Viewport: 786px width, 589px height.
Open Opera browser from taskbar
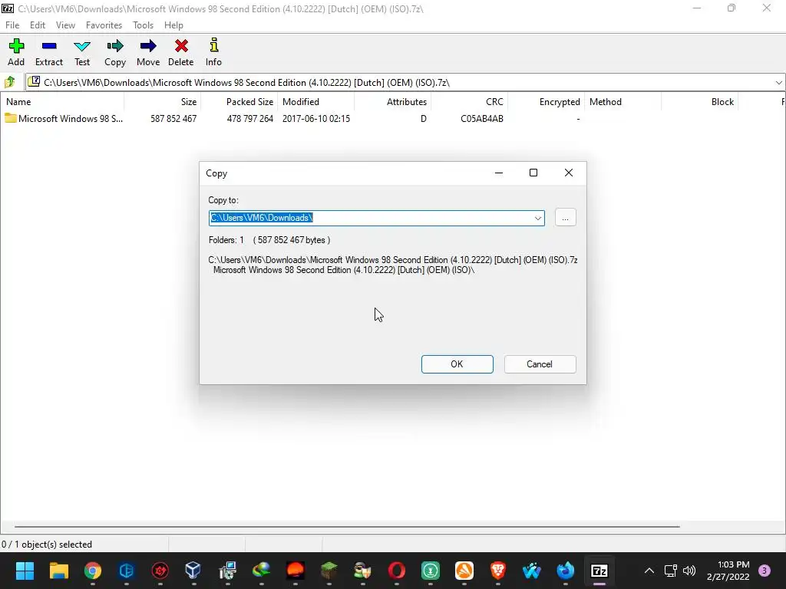(x=397, y=571)
